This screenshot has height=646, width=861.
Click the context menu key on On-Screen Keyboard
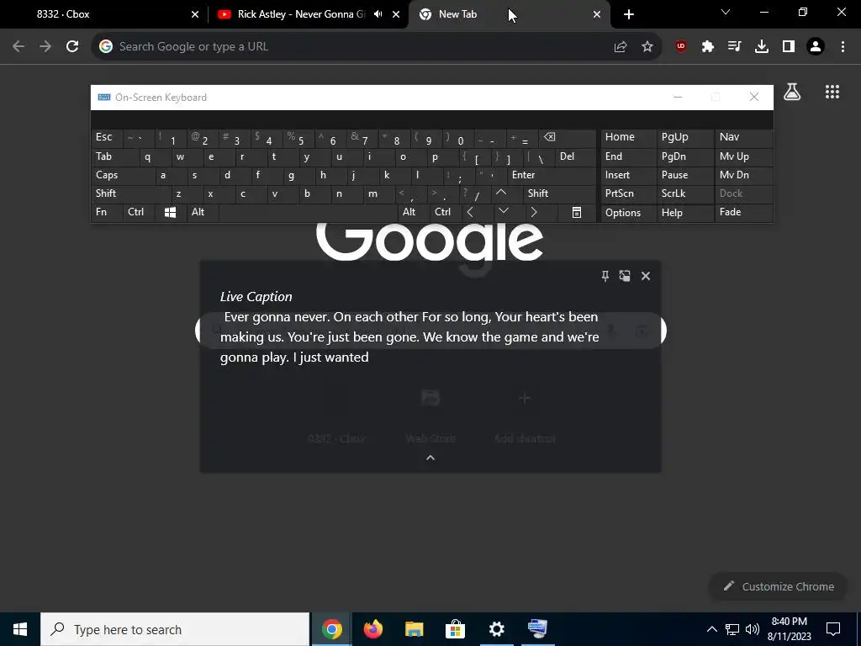(577, 213)
